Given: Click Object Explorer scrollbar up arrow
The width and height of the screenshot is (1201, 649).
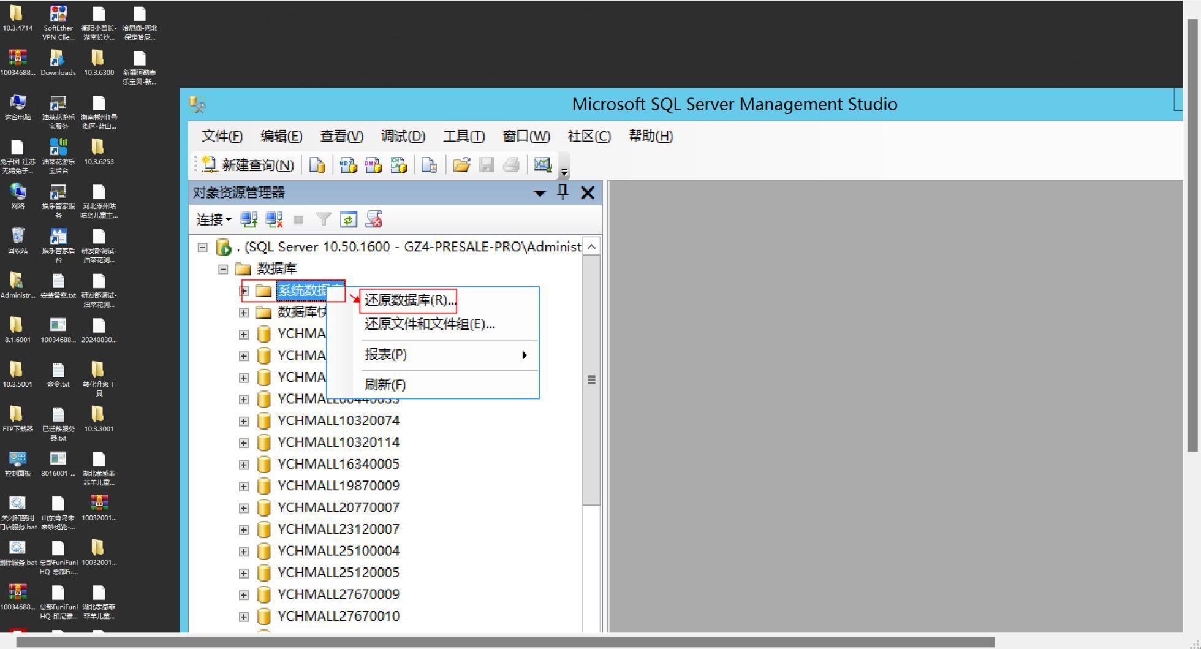Looking at the screenshot, I should click(591, 246).
